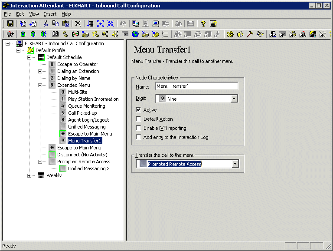Click the Save floppy disk icon
The width and height of the screenshot is (333, 251).
coord(10,24)
